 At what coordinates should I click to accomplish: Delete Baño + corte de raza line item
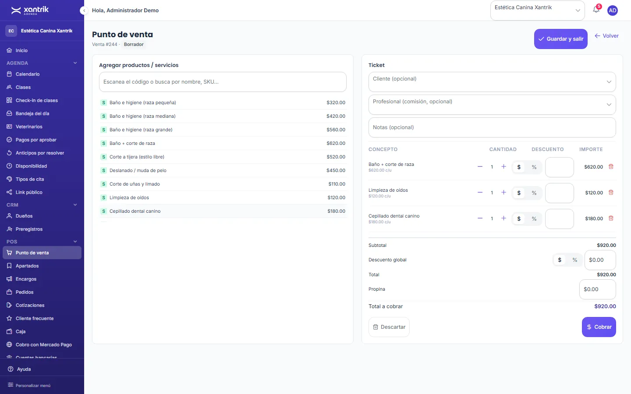611,167
